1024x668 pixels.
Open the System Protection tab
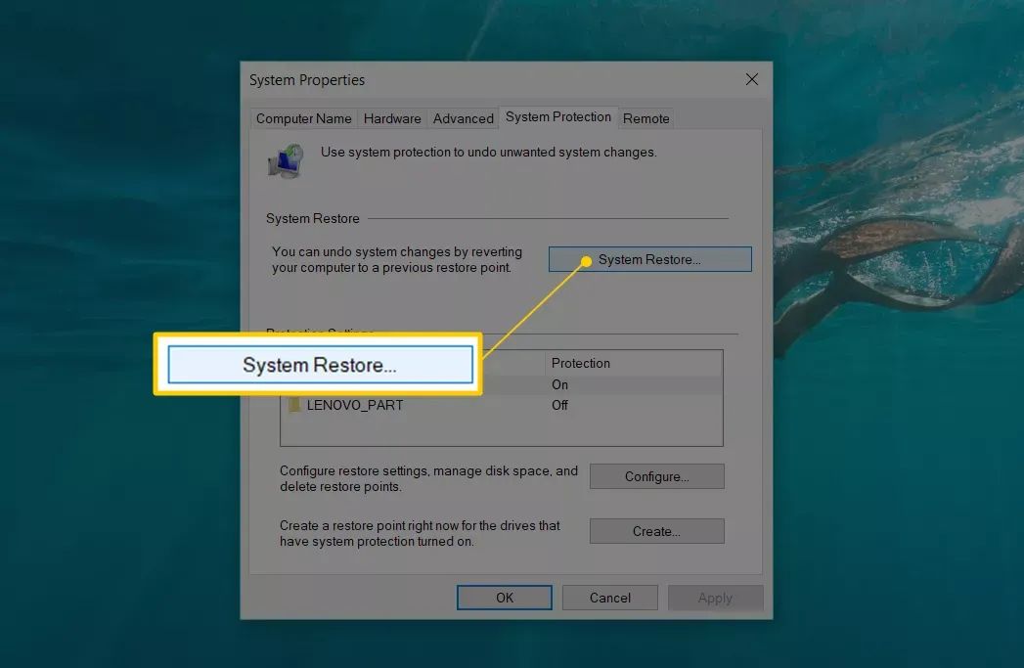pos(558,117)
